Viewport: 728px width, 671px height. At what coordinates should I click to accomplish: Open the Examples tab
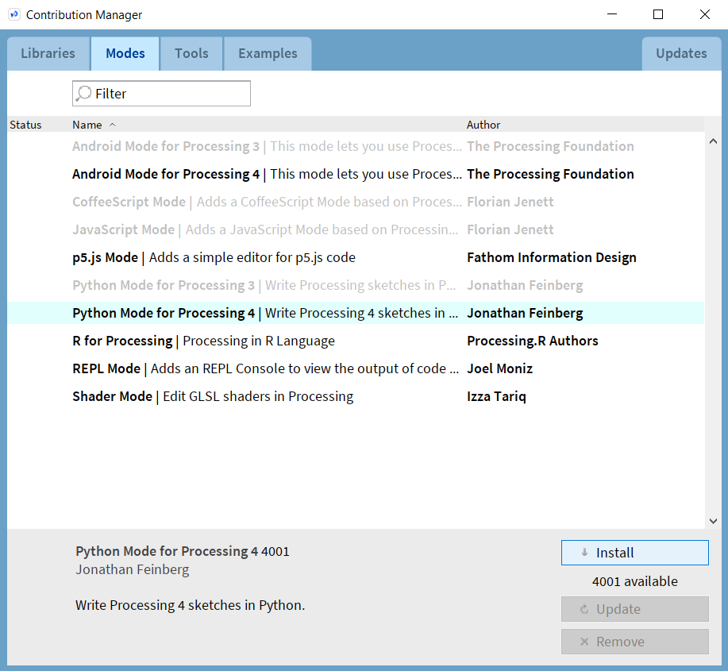[268, 54]
